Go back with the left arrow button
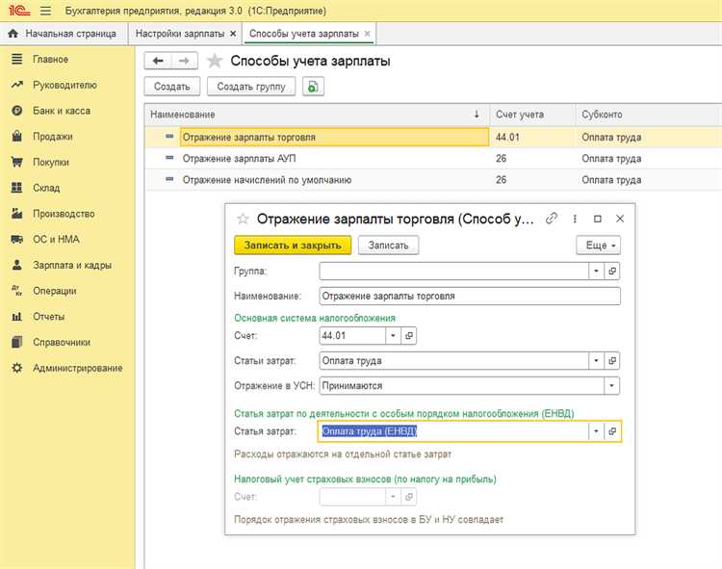Image resolution: width=722 pixels, height=569 pixels. pyautogui.click(x=158, y=61)
